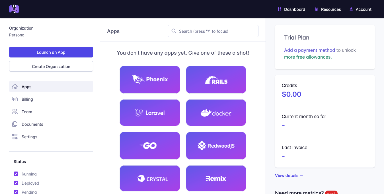384x194 pixels.
Task: Click the Create Organization button
Action: 51,66
